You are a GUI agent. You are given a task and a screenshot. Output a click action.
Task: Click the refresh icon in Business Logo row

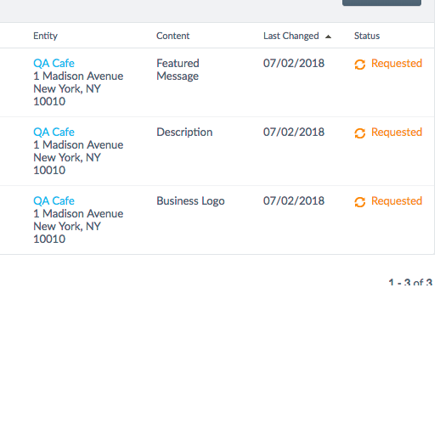360,202
